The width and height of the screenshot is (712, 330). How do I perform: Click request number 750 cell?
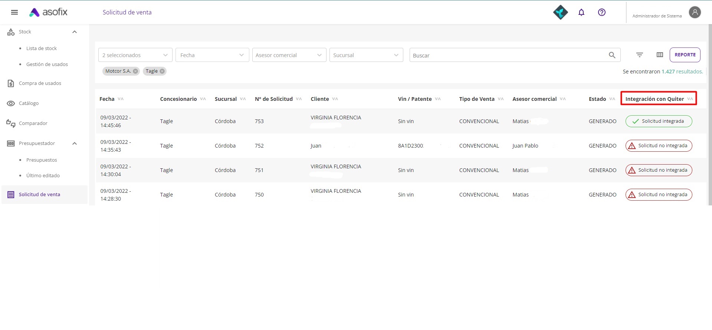click(259, 195)
